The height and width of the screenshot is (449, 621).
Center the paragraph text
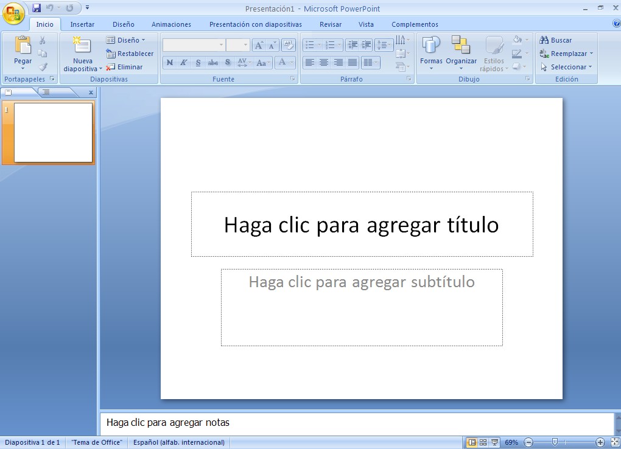(x=324, y=63)
